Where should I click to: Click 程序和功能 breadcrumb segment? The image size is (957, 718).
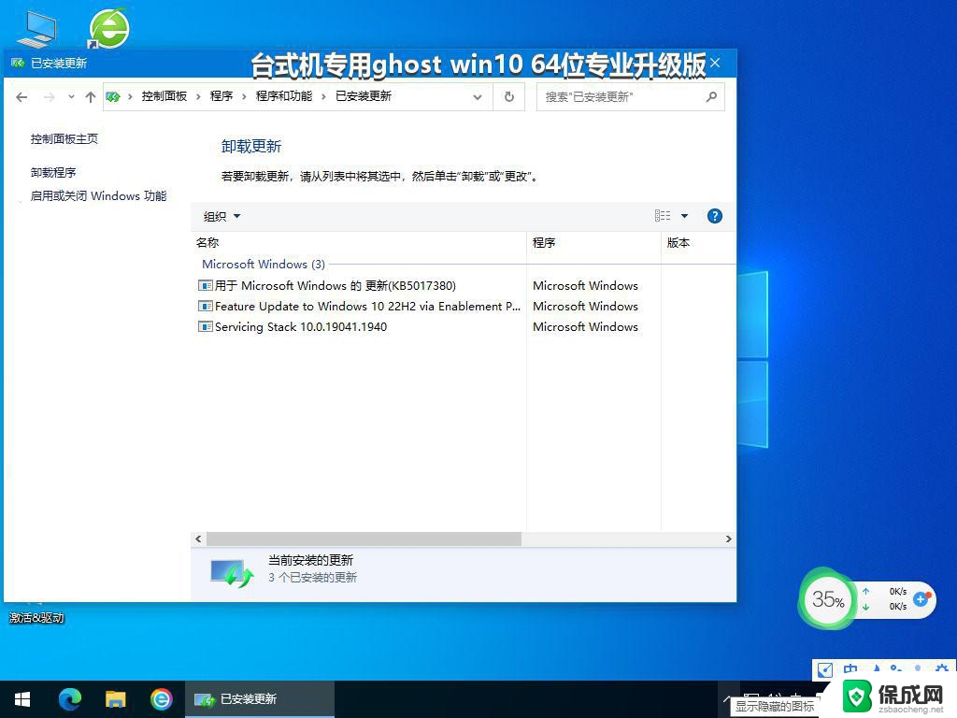pyautogui.click(x=284, y=96)
